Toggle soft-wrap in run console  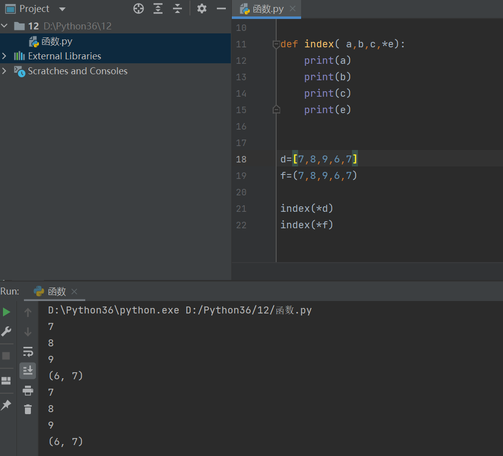[28, 352]
